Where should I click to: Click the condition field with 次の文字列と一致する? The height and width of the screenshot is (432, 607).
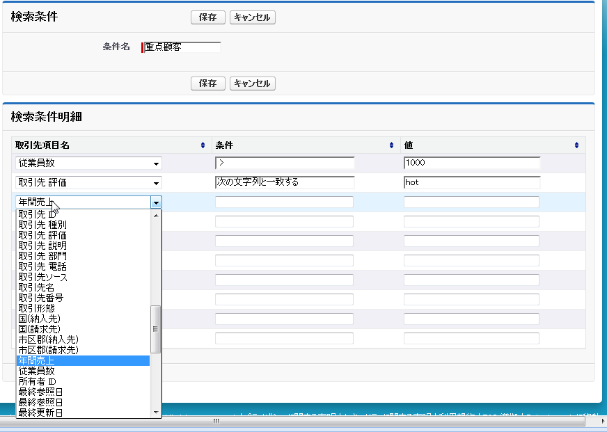coord(285,182)
